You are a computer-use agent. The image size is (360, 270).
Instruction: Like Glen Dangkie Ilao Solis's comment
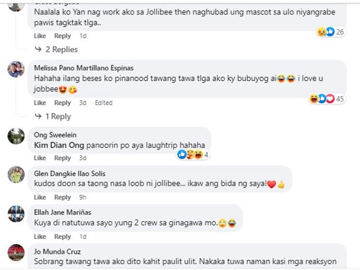(40, 197)
